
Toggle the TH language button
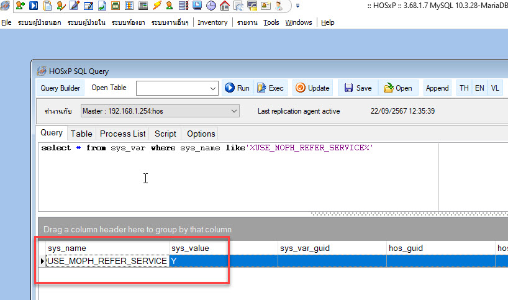(464, 88)
